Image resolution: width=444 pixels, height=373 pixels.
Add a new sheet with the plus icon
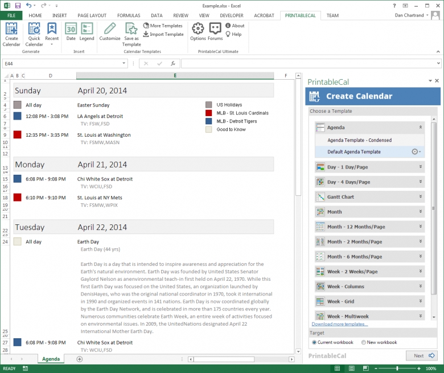click(x=80, y=359)
